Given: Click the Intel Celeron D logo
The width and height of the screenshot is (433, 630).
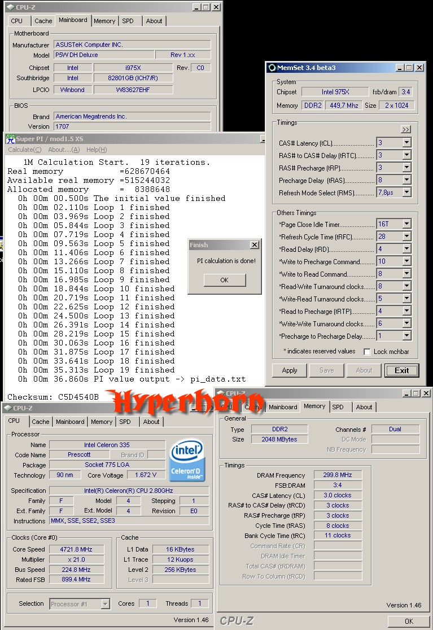Looking at the screenshot, I should pos(187,461).
